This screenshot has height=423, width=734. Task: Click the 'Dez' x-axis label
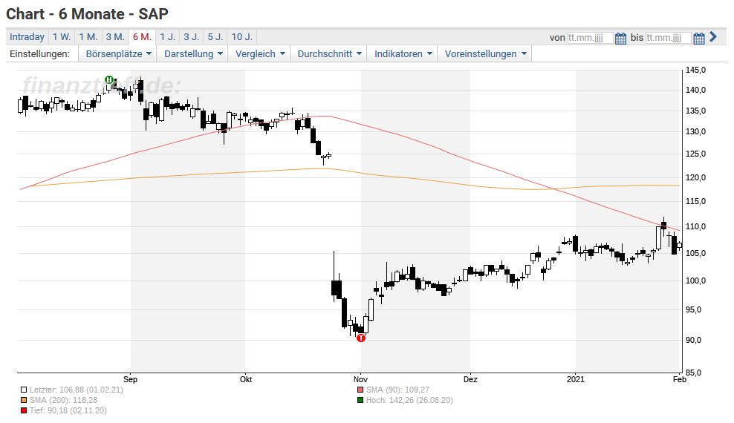470,379
